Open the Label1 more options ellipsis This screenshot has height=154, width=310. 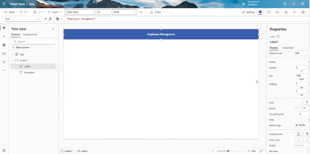53,67
